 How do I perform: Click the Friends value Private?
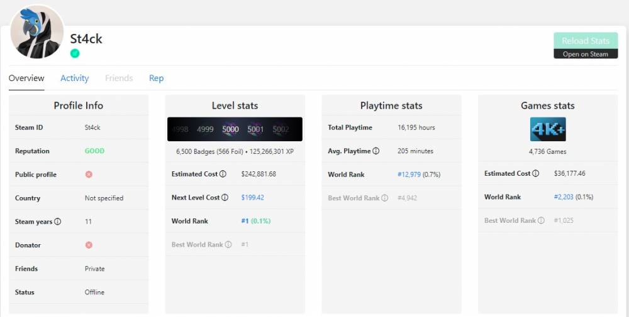coord(95,269)
